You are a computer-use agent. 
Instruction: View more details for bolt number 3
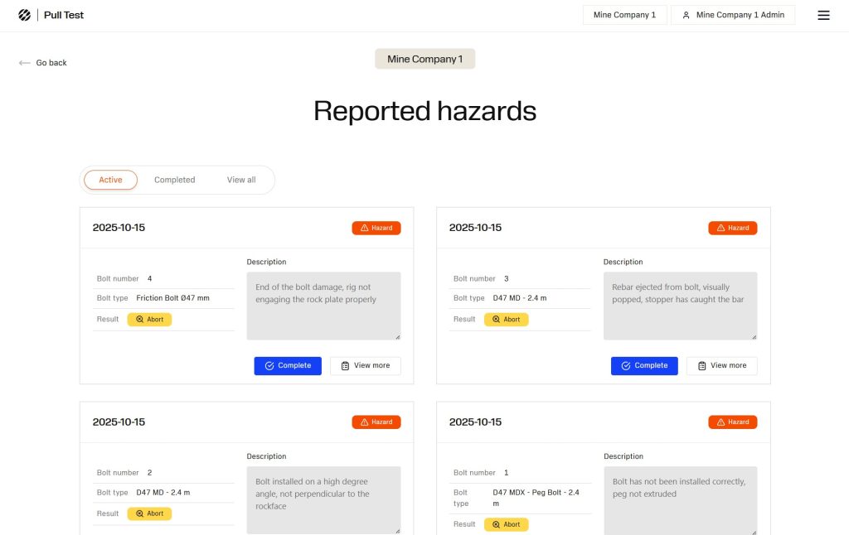coord(721,365)
